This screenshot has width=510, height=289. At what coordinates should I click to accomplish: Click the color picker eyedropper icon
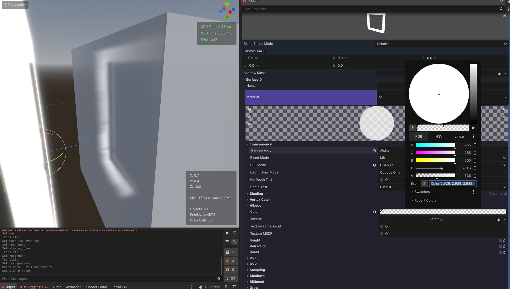click(x=413, y=128)
